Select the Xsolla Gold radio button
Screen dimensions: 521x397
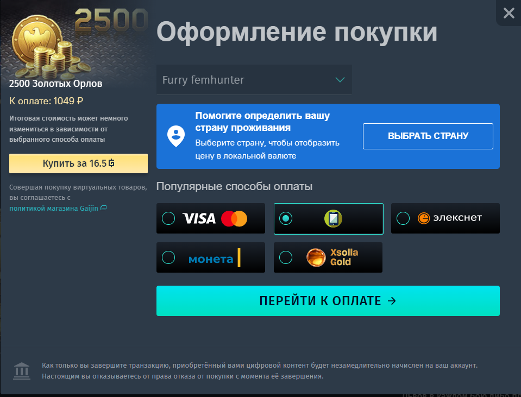[x=286, y=257]
